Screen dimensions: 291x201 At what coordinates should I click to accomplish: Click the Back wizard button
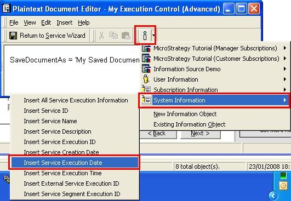pyautogui.click(x=158, y=134)
